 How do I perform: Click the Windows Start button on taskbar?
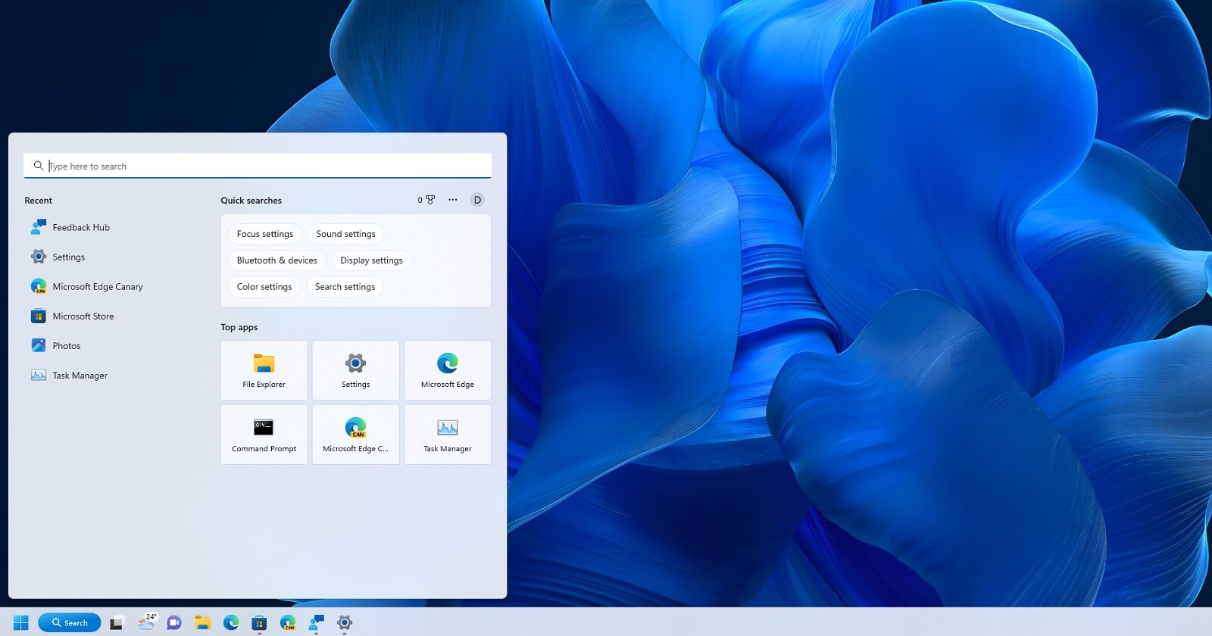21,622
